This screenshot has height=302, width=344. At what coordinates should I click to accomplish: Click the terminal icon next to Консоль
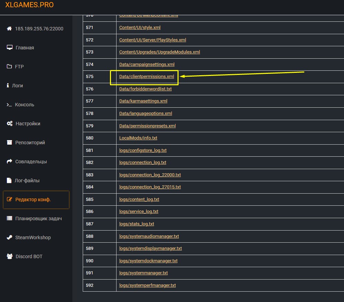[x=9, y=105]
